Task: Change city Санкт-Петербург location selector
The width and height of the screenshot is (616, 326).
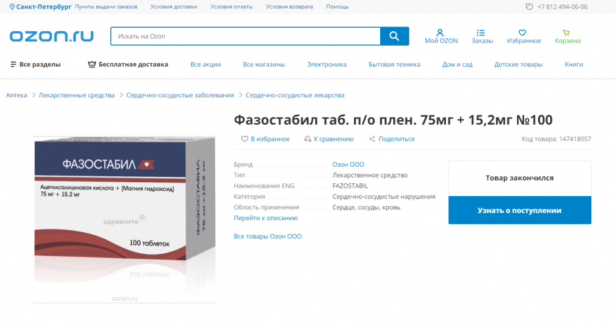Action: [40, 7]
